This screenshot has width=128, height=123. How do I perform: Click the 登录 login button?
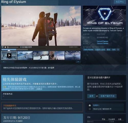tap(91, 96)
